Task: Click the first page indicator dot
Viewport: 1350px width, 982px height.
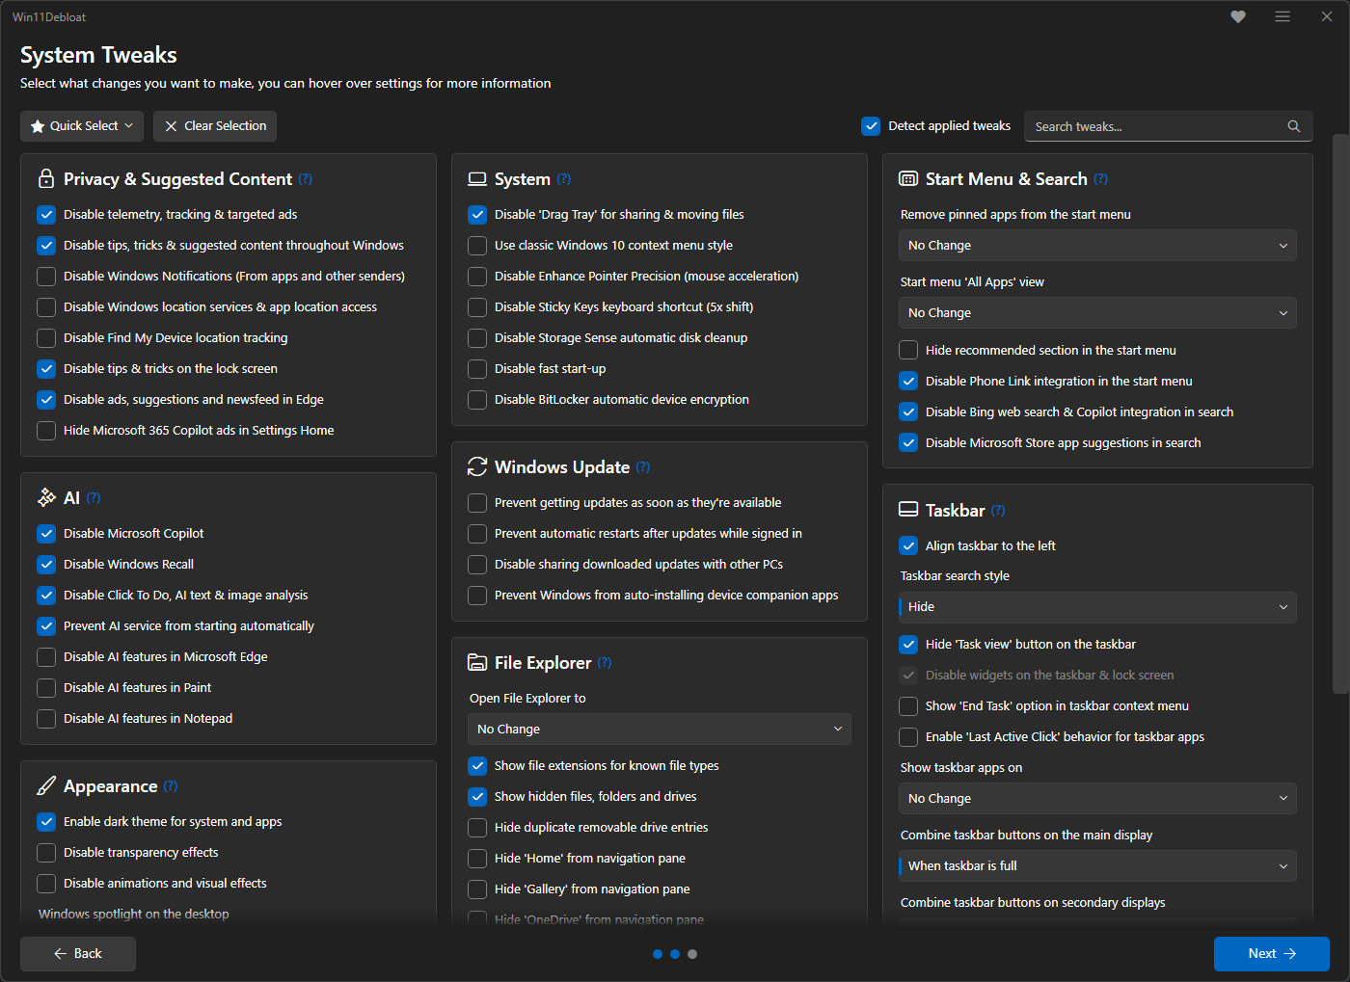Action: [658, 954]
